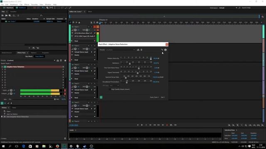The width and height of the screenshot is (266, 149).
Task: Select the Razor tool in top toolbar
Action: pyautogui.click(x=47, y=8)
